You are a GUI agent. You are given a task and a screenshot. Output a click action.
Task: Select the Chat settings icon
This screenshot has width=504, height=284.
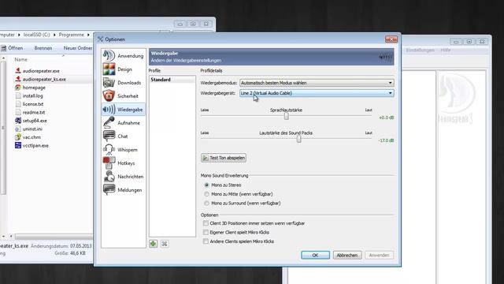pyautogui.click(x=109, y=136)
